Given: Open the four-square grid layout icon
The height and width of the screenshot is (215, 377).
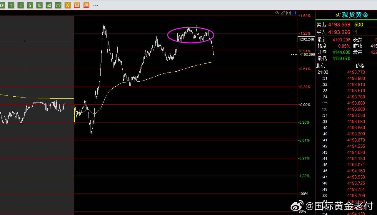Looking at the screenshot, I should point(288,13).
